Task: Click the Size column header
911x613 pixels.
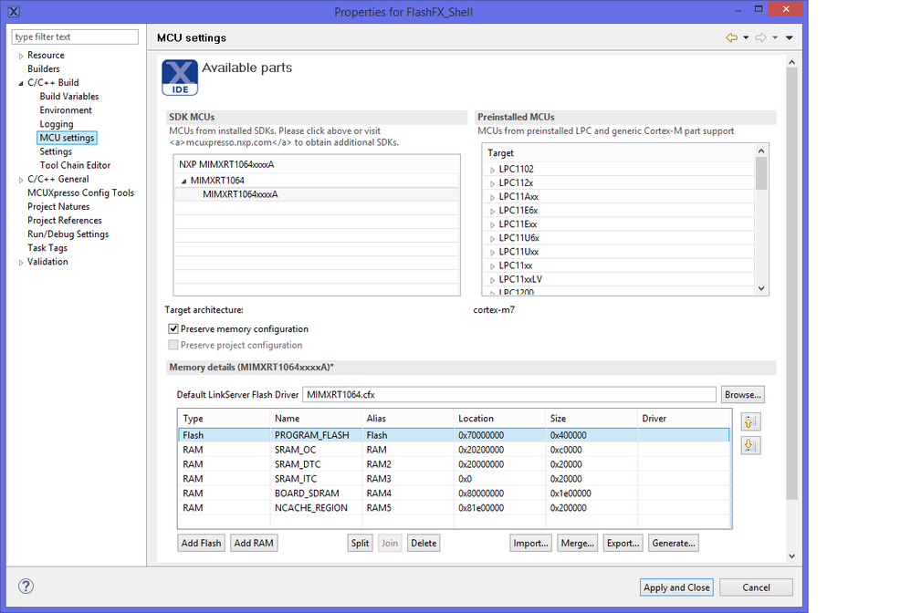Action: tap(592, 419)
